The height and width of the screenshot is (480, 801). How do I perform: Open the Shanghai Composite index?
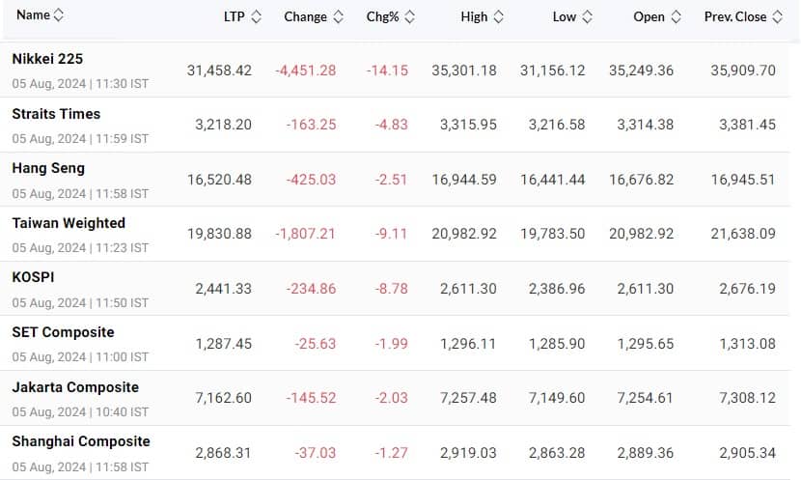pyautogui.click(x=81, y=441)
